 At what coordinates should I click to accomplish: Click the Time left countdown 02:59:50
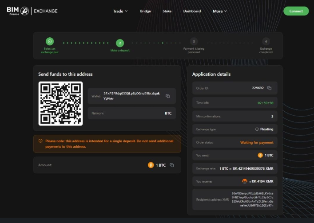(265, 103)
